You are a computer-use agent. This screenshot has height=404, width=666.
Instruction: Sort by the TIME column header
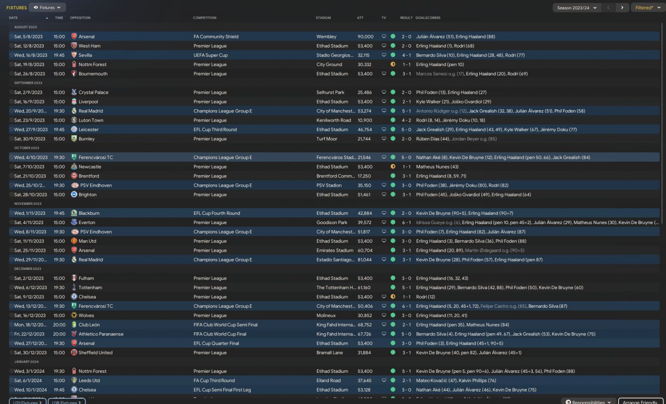59,18
